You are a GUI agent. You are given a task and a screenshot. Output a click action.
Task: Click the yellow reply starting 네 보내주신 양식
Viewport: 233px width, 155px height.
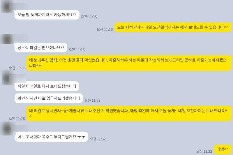tap(129, 63)
